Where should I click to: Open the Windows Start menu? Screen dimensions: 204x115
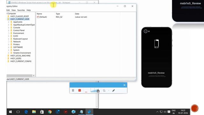11,112
